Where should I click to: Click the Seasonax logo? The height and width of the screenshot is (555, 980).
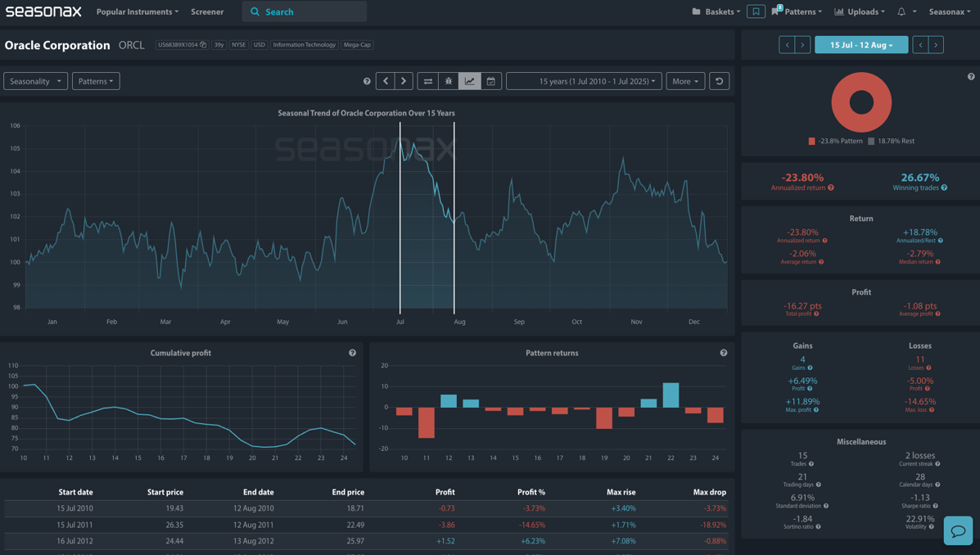pyautogui.click(x=43, y=11)
